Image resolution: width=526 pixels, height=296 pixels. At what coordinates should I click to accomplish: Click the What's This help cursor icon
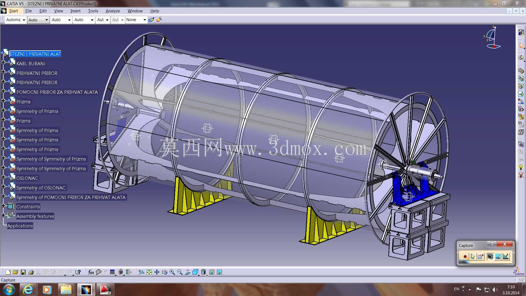pos(78,272)
